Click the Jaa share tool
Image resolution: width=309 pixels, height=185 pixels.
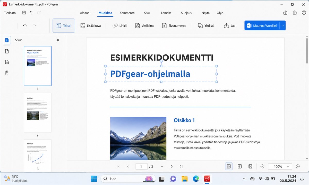click(x=230, y=26)
